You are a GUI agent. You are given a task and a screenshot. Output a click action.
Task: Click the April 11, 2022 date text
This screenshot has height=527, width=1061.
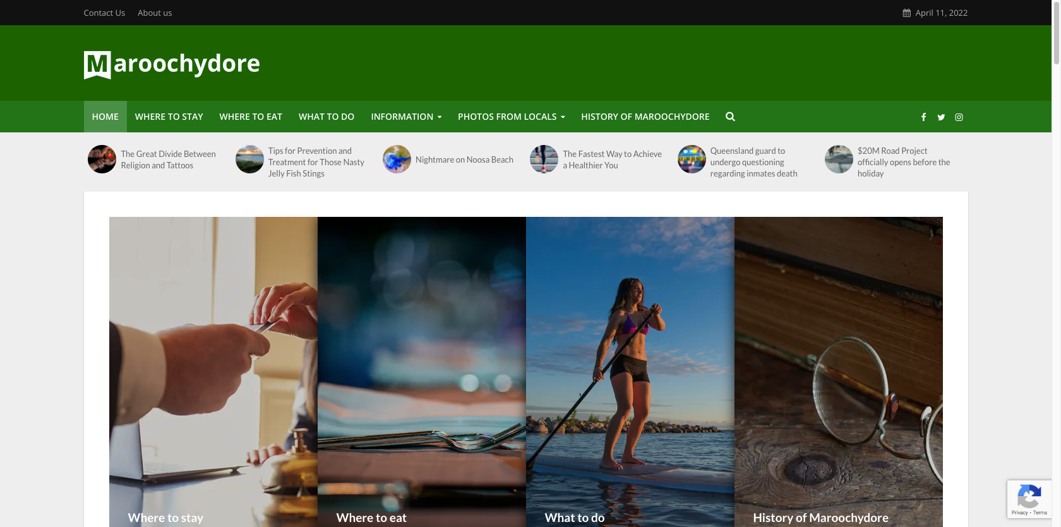(941, 13)
